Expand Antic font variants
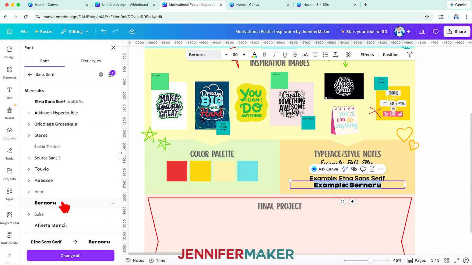 [x=29, y=192]
